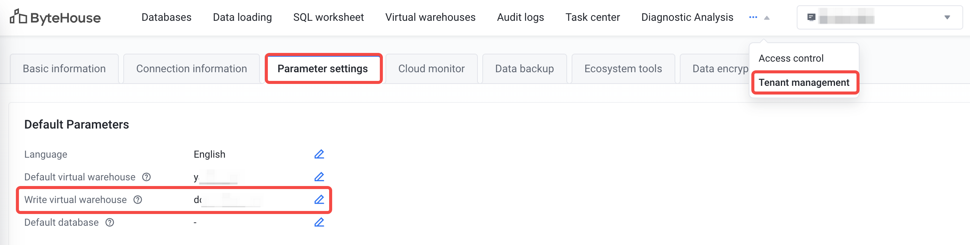The width and height of the screenshot is (970, 245).
Task: Open the Databases menu
Action: [166, 17]
